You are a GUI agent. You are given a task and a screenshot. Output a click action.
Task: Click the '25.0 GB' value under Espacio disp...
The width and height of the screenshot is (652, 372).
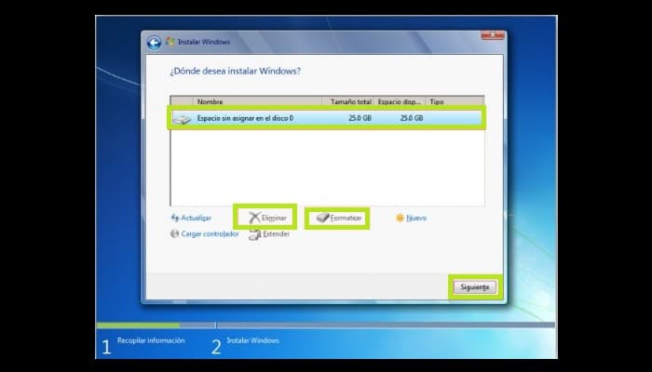pyautogui.click(x=412, y=118)
